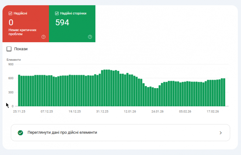
Task: Select the red Недійсні 0 card
Action: pyautogui.click(x=26, y=24)
